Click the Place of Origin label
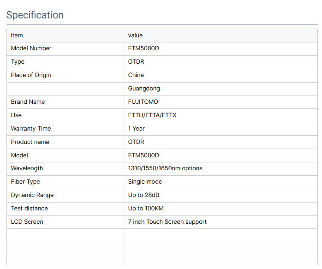This screenshot has height=269, width=322. pyautogui.click(x=31, y=75)
